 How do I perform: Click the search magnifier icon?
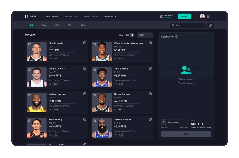(173, 25)
